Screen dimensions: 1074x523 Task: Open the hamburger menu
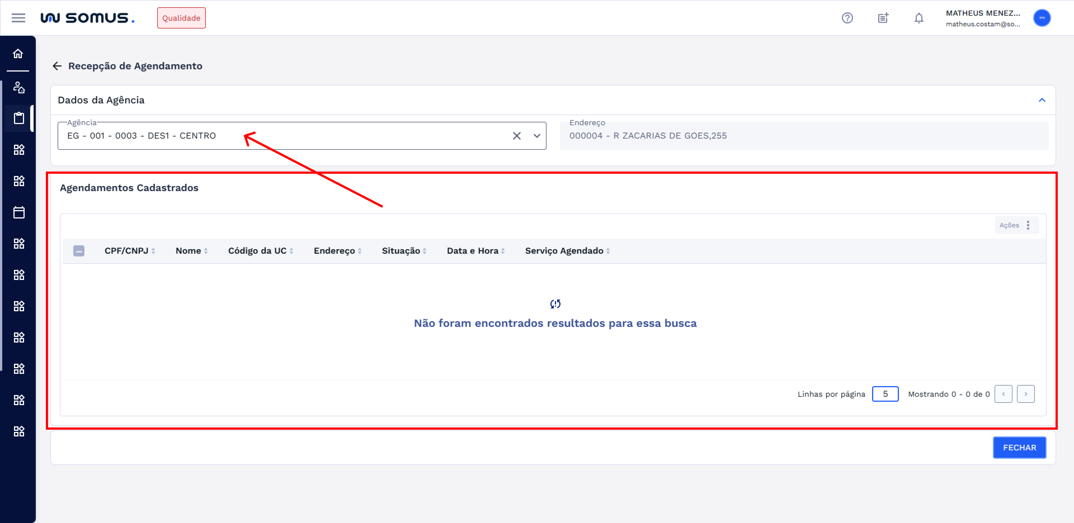pos(18,18)
